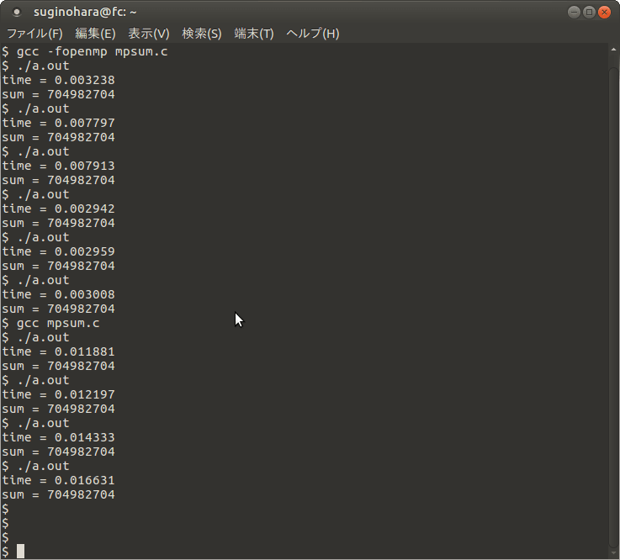
Task: Maximize the terminal window
Action: 589,13
